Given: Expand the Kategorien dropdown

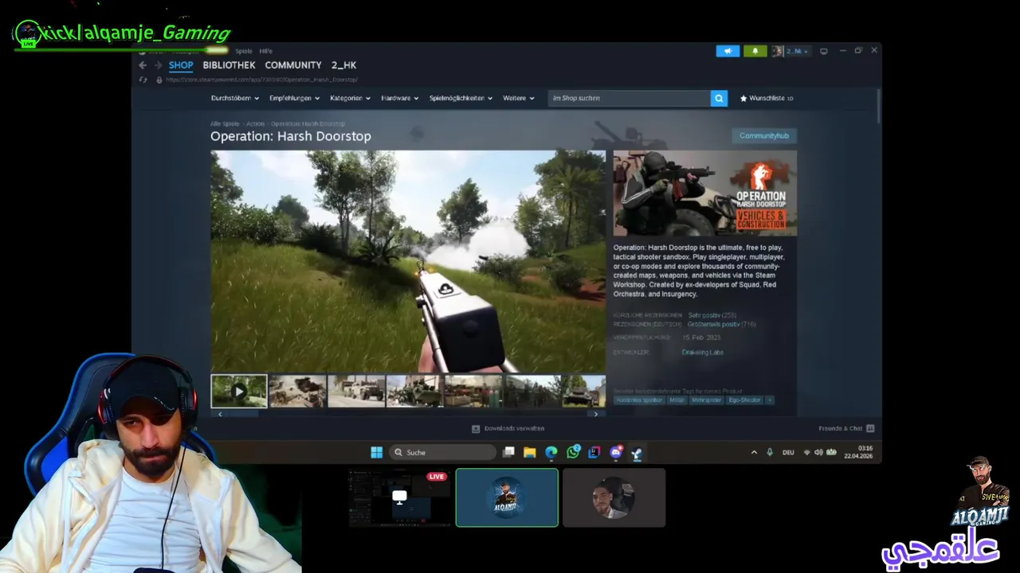Looking at the screenshot, I should 350,98.
